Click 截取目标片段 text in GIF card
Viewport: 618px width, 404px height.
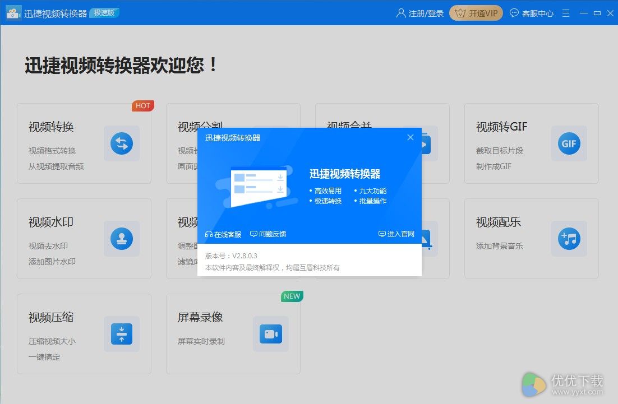click(x=499, y=151)
